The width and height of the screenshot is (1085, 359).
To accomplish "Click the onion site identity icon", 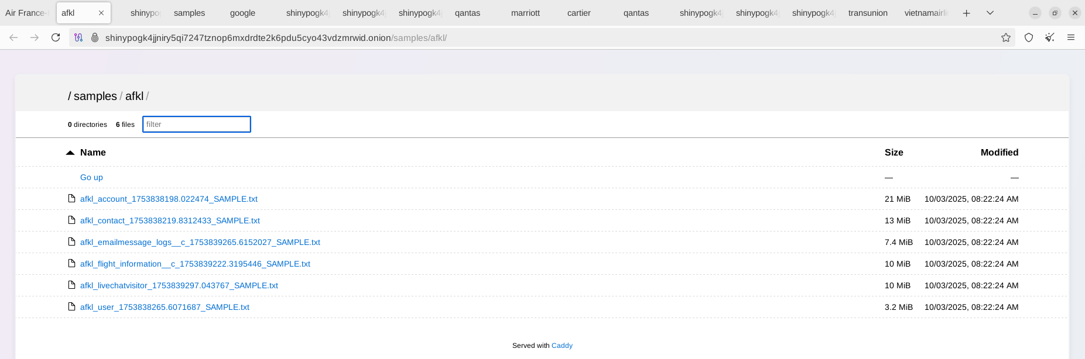I will click(95, 37).
